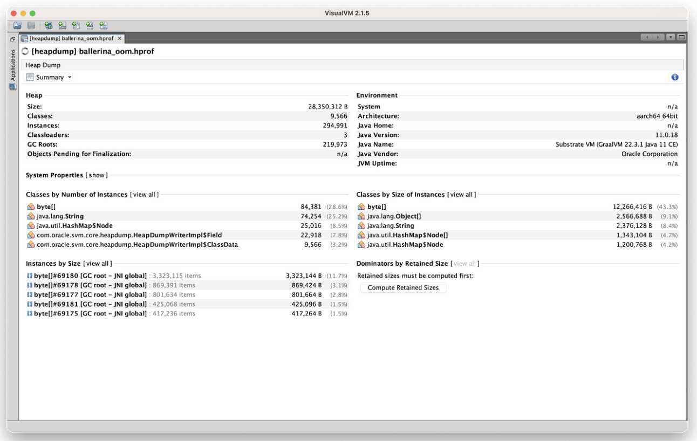Maximize the editor using tab bar window icon
This screenshot has width=697, height=441.
pyautogui.click(x=681, y=37)
